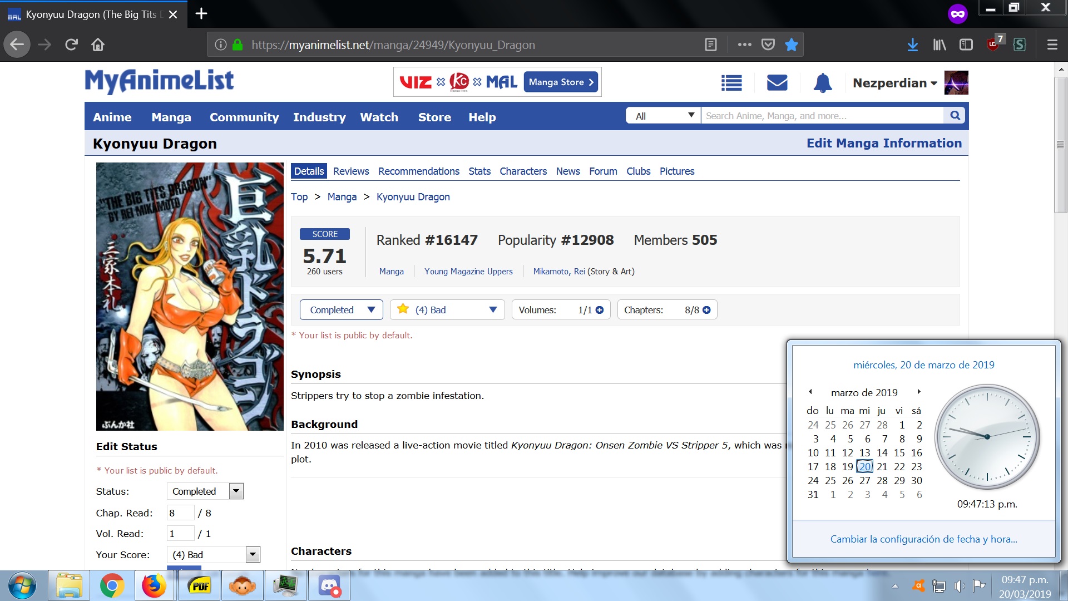Switch to the Reviews tab
Screen dimensions: 1068x601
coord(350,171)
